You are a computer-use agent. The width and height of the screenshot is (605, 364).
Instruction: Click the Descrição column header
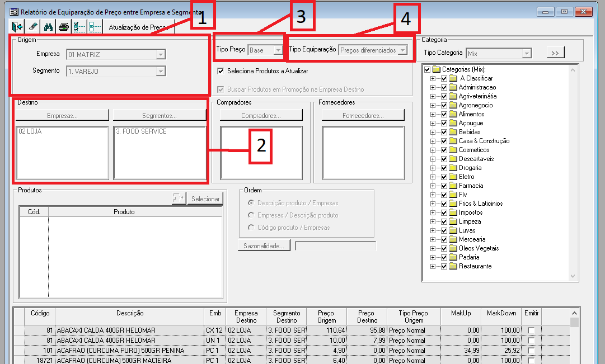(130, 316)
